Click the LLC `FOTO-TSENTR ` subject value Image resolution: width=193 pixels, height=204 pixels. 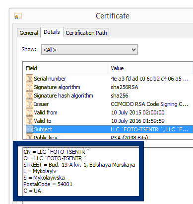tap(149, 129)
